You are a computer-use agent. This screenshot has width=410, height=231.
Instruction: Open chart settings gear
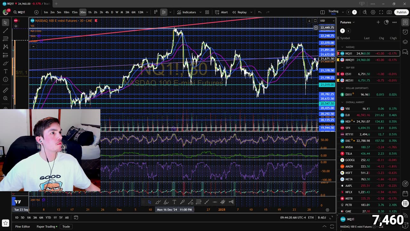click(373, 12)
